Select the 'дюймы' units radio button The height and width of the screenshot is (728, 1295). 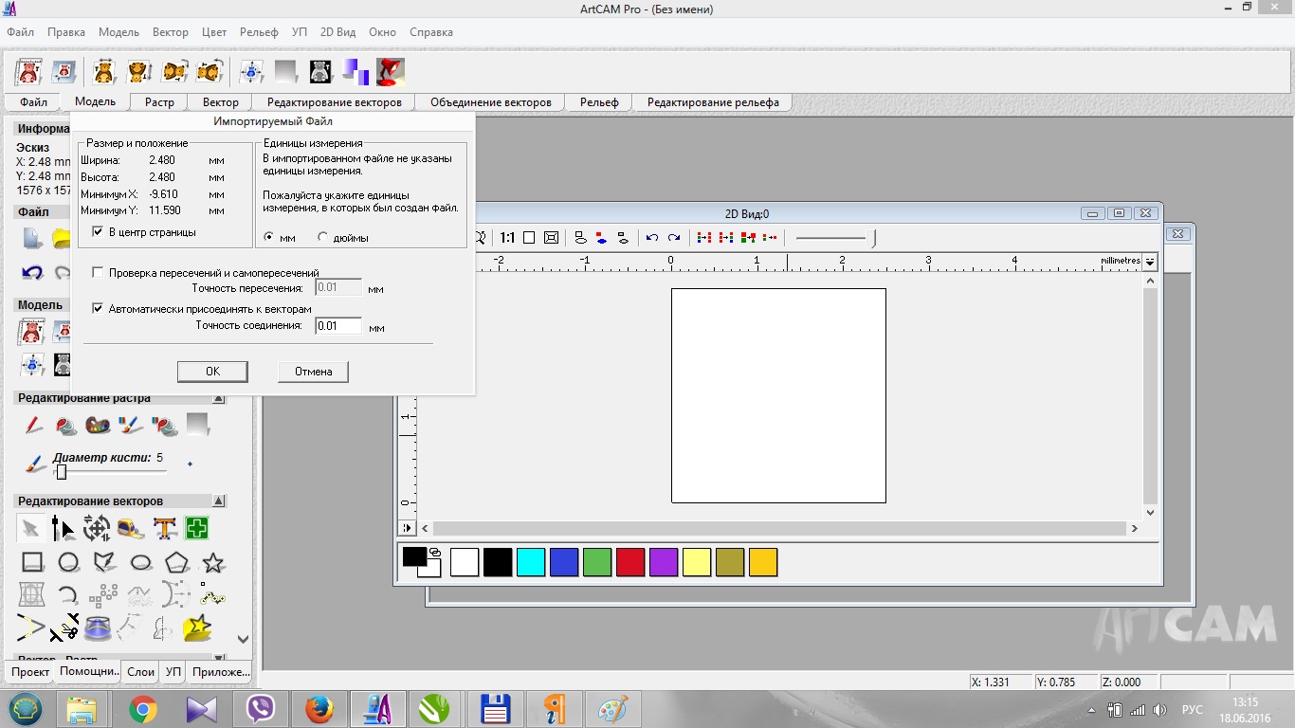pos(323,238)
